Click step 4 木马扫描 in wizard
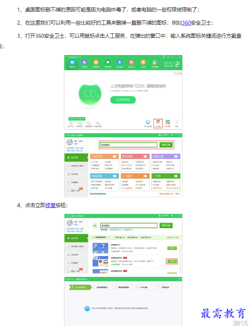Image resolution: width=249 pixels, height=326 pixels. click(146, 287)
